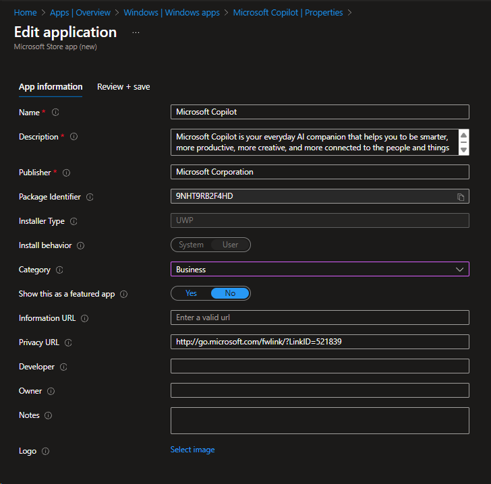The image size is (491, 484).
Task: Set featured app toggle to Yes
Action: 191,293
